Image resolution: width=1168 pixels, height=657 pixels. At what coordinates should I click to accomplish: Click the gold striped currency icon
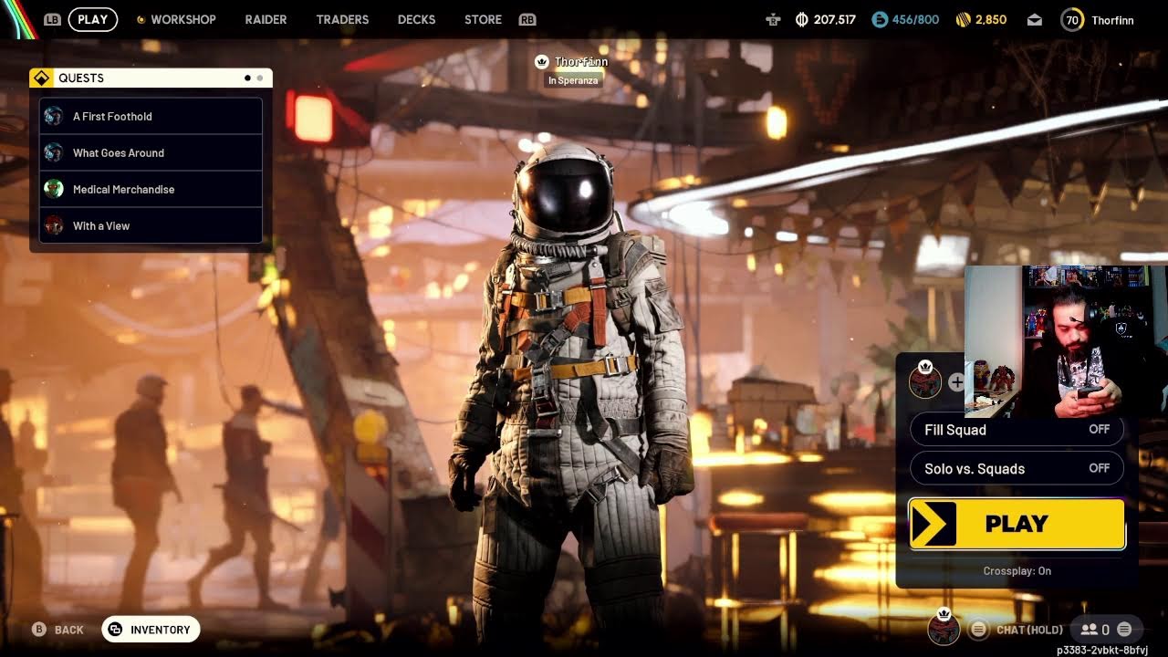coord(963,19)
